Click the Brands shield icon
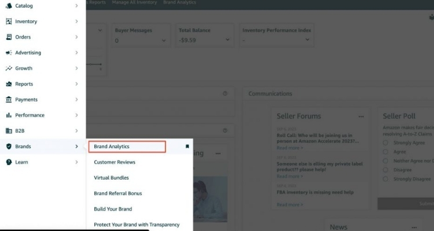Image resolution: width=434 pixels, height=231 pixels. coord(9,147)
